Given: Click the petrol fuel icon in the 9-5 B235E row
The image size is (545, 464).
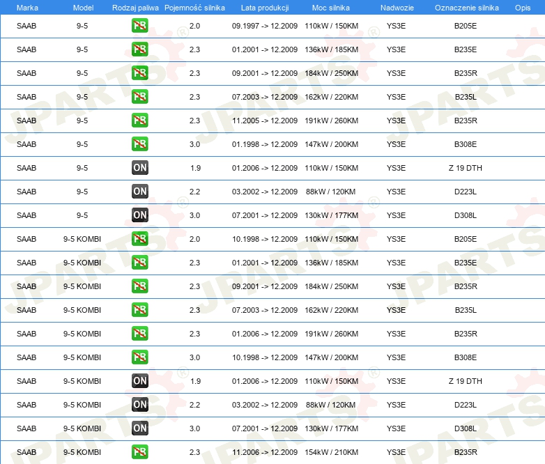Looking at the screenshot, I should [x=139, y=49].
